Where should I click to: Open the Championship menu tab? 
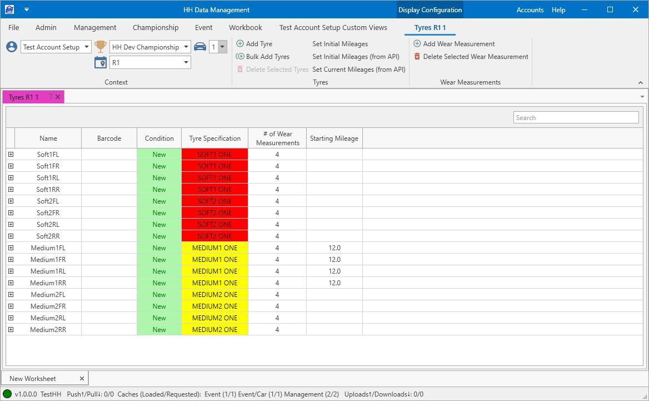tap(156, 27)
